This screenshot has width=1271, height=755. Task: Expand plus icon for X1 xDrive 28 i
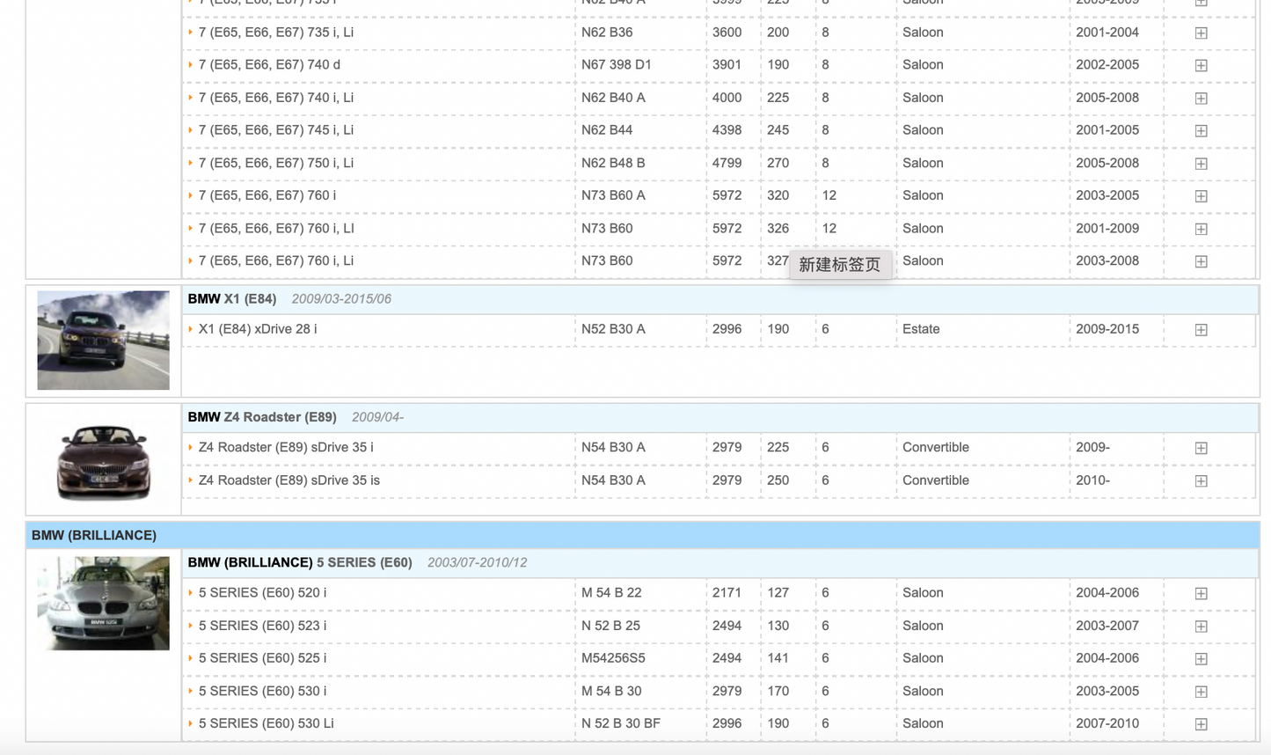click(x=1201, y=329)
